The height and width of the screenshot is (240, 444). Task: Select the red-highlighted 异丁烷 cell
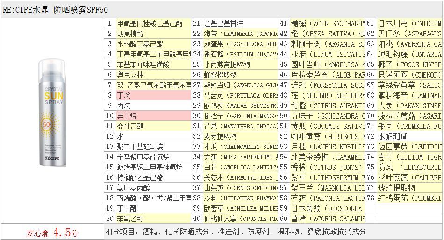click(x=153, y=116)
